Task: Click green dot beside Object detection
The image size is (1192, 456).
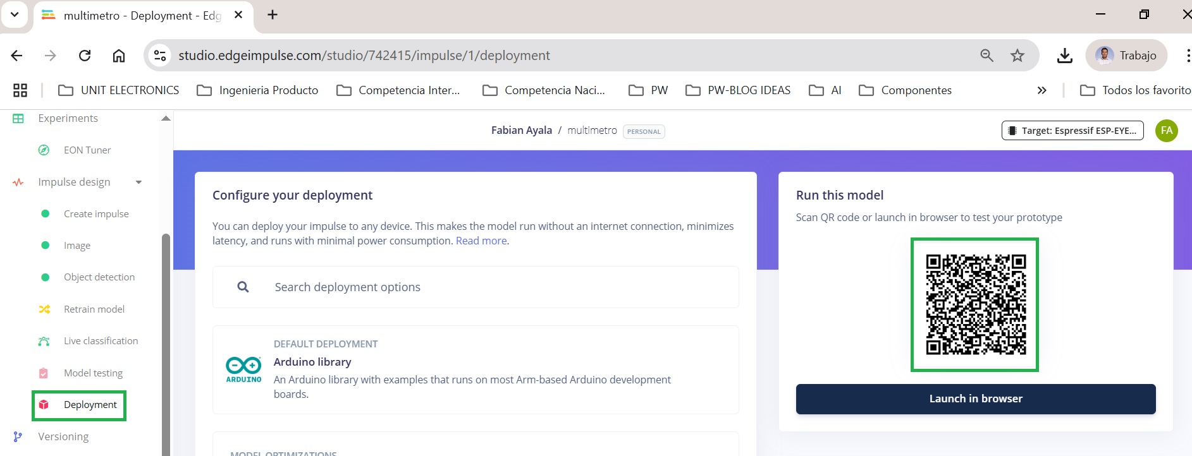Action: pyautogui.click(x=45, y=277)
